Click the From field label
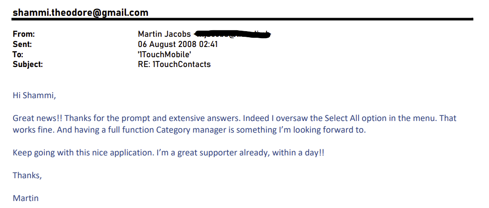This screenshot has width=489, height=208. tap(24, 34)
